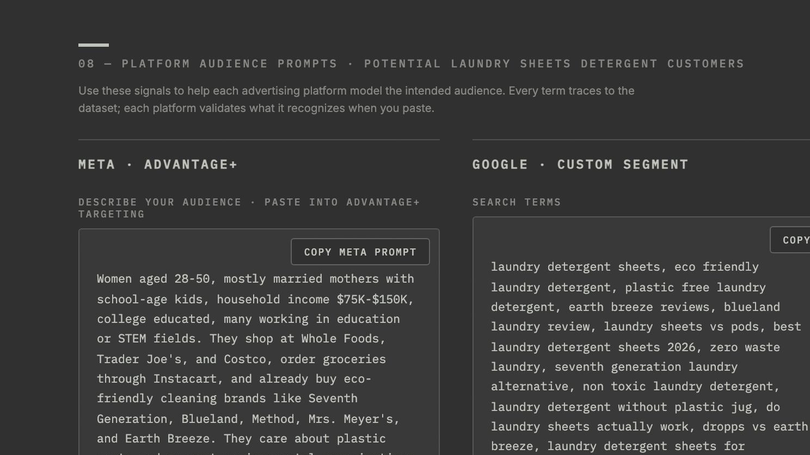Copy the Google search terms
The height and width of the screenshot is (455, 810).
(790, 240)
